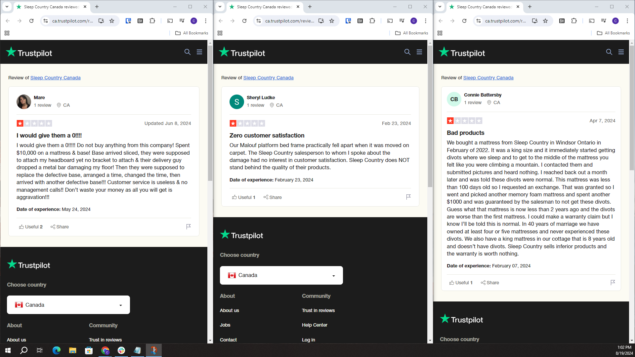The width and height of the screenshot is (635, 357).
Task: Open the Sleep Country Canada link in the left window
Action: (x=56, y=78)
